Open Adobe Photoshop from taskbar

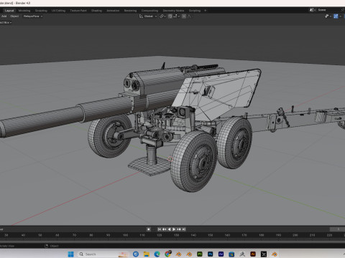click(211, 254)
